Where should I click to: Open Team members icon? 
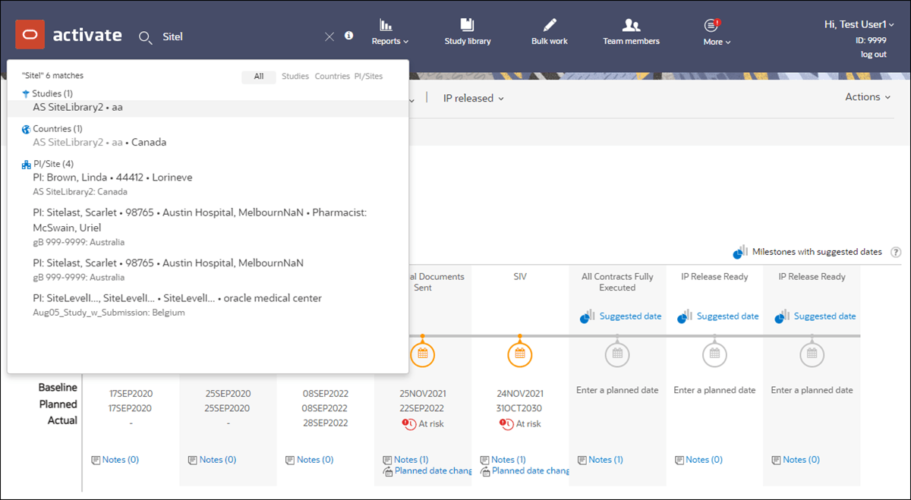tap(631, 25)
